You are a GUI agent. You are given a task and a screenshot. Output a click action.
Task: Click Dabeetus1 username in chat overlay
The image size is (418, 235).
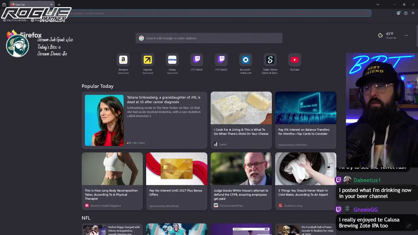pos(367,180)
